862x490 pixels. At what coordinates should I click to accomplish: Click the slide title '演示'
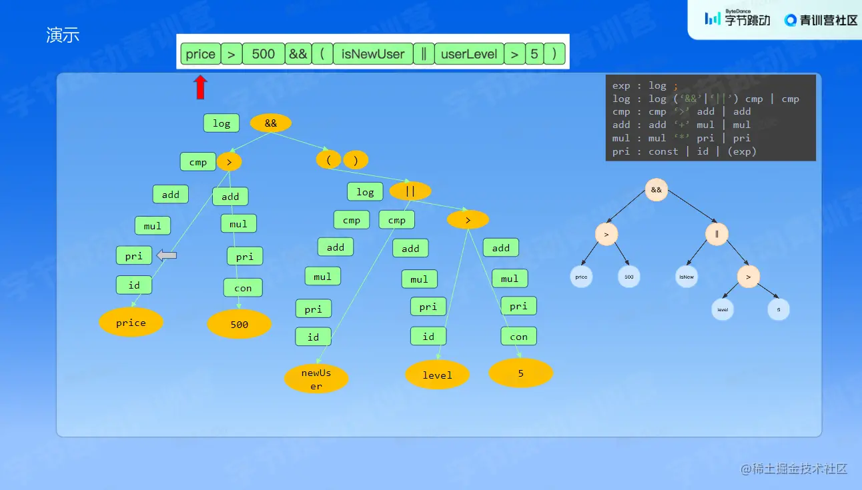click(63, 35)
